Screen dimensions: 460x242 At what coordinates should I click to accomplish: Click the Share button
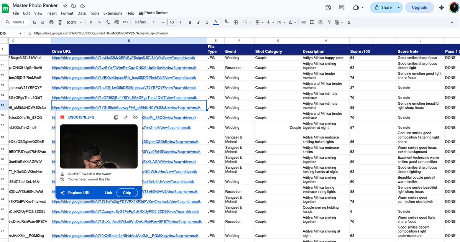[x=383, y=7]
